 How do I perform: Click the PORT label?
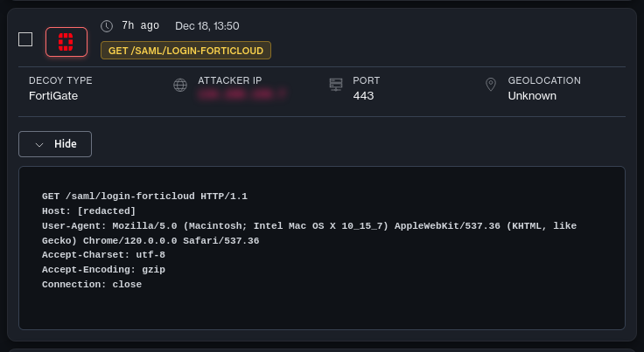coord(367,80)
